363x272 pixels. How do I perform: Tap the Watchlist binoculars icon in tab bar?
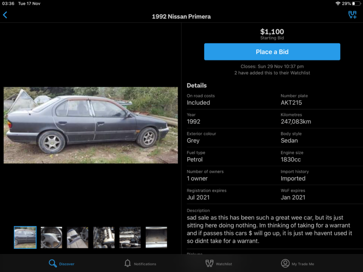tap(209, 263)
